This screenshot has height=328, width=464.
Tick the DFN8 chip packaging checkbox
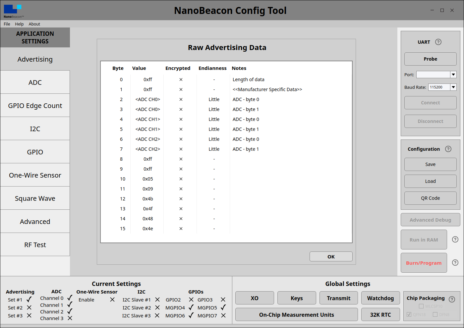(435, 314)
